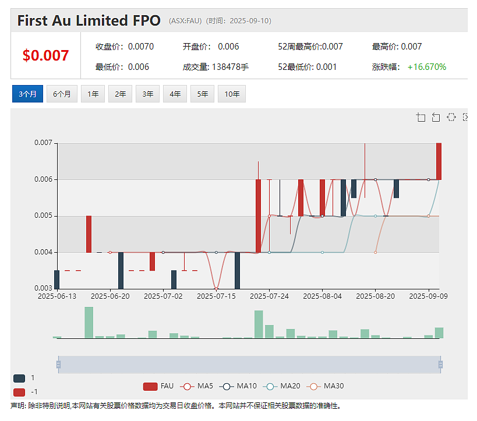477x421 pixels.
Task: Toggle the dark blue '1' visual map piece
Action: (19, 378)
